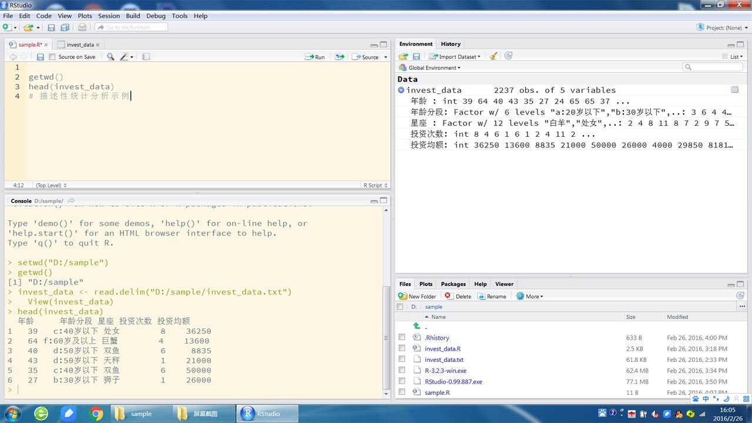Click the Print icon in main toolbar
Screen dimensions: 752x423
click(82, 27)
